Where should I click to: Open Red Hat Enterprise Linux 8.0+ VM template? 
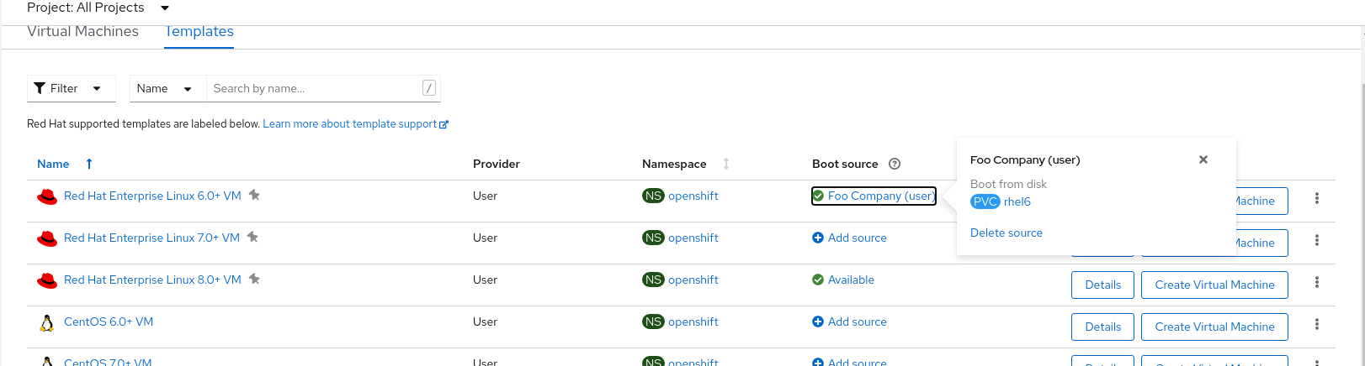[152, 280]
